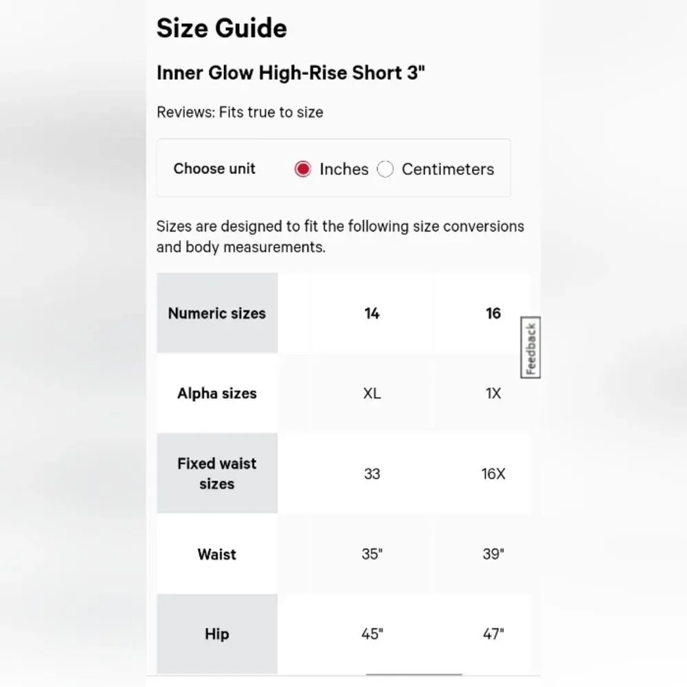Screen dimensions: 687x687
Task: Click the 16X fixed waist cell
Action: pos(493,473)
